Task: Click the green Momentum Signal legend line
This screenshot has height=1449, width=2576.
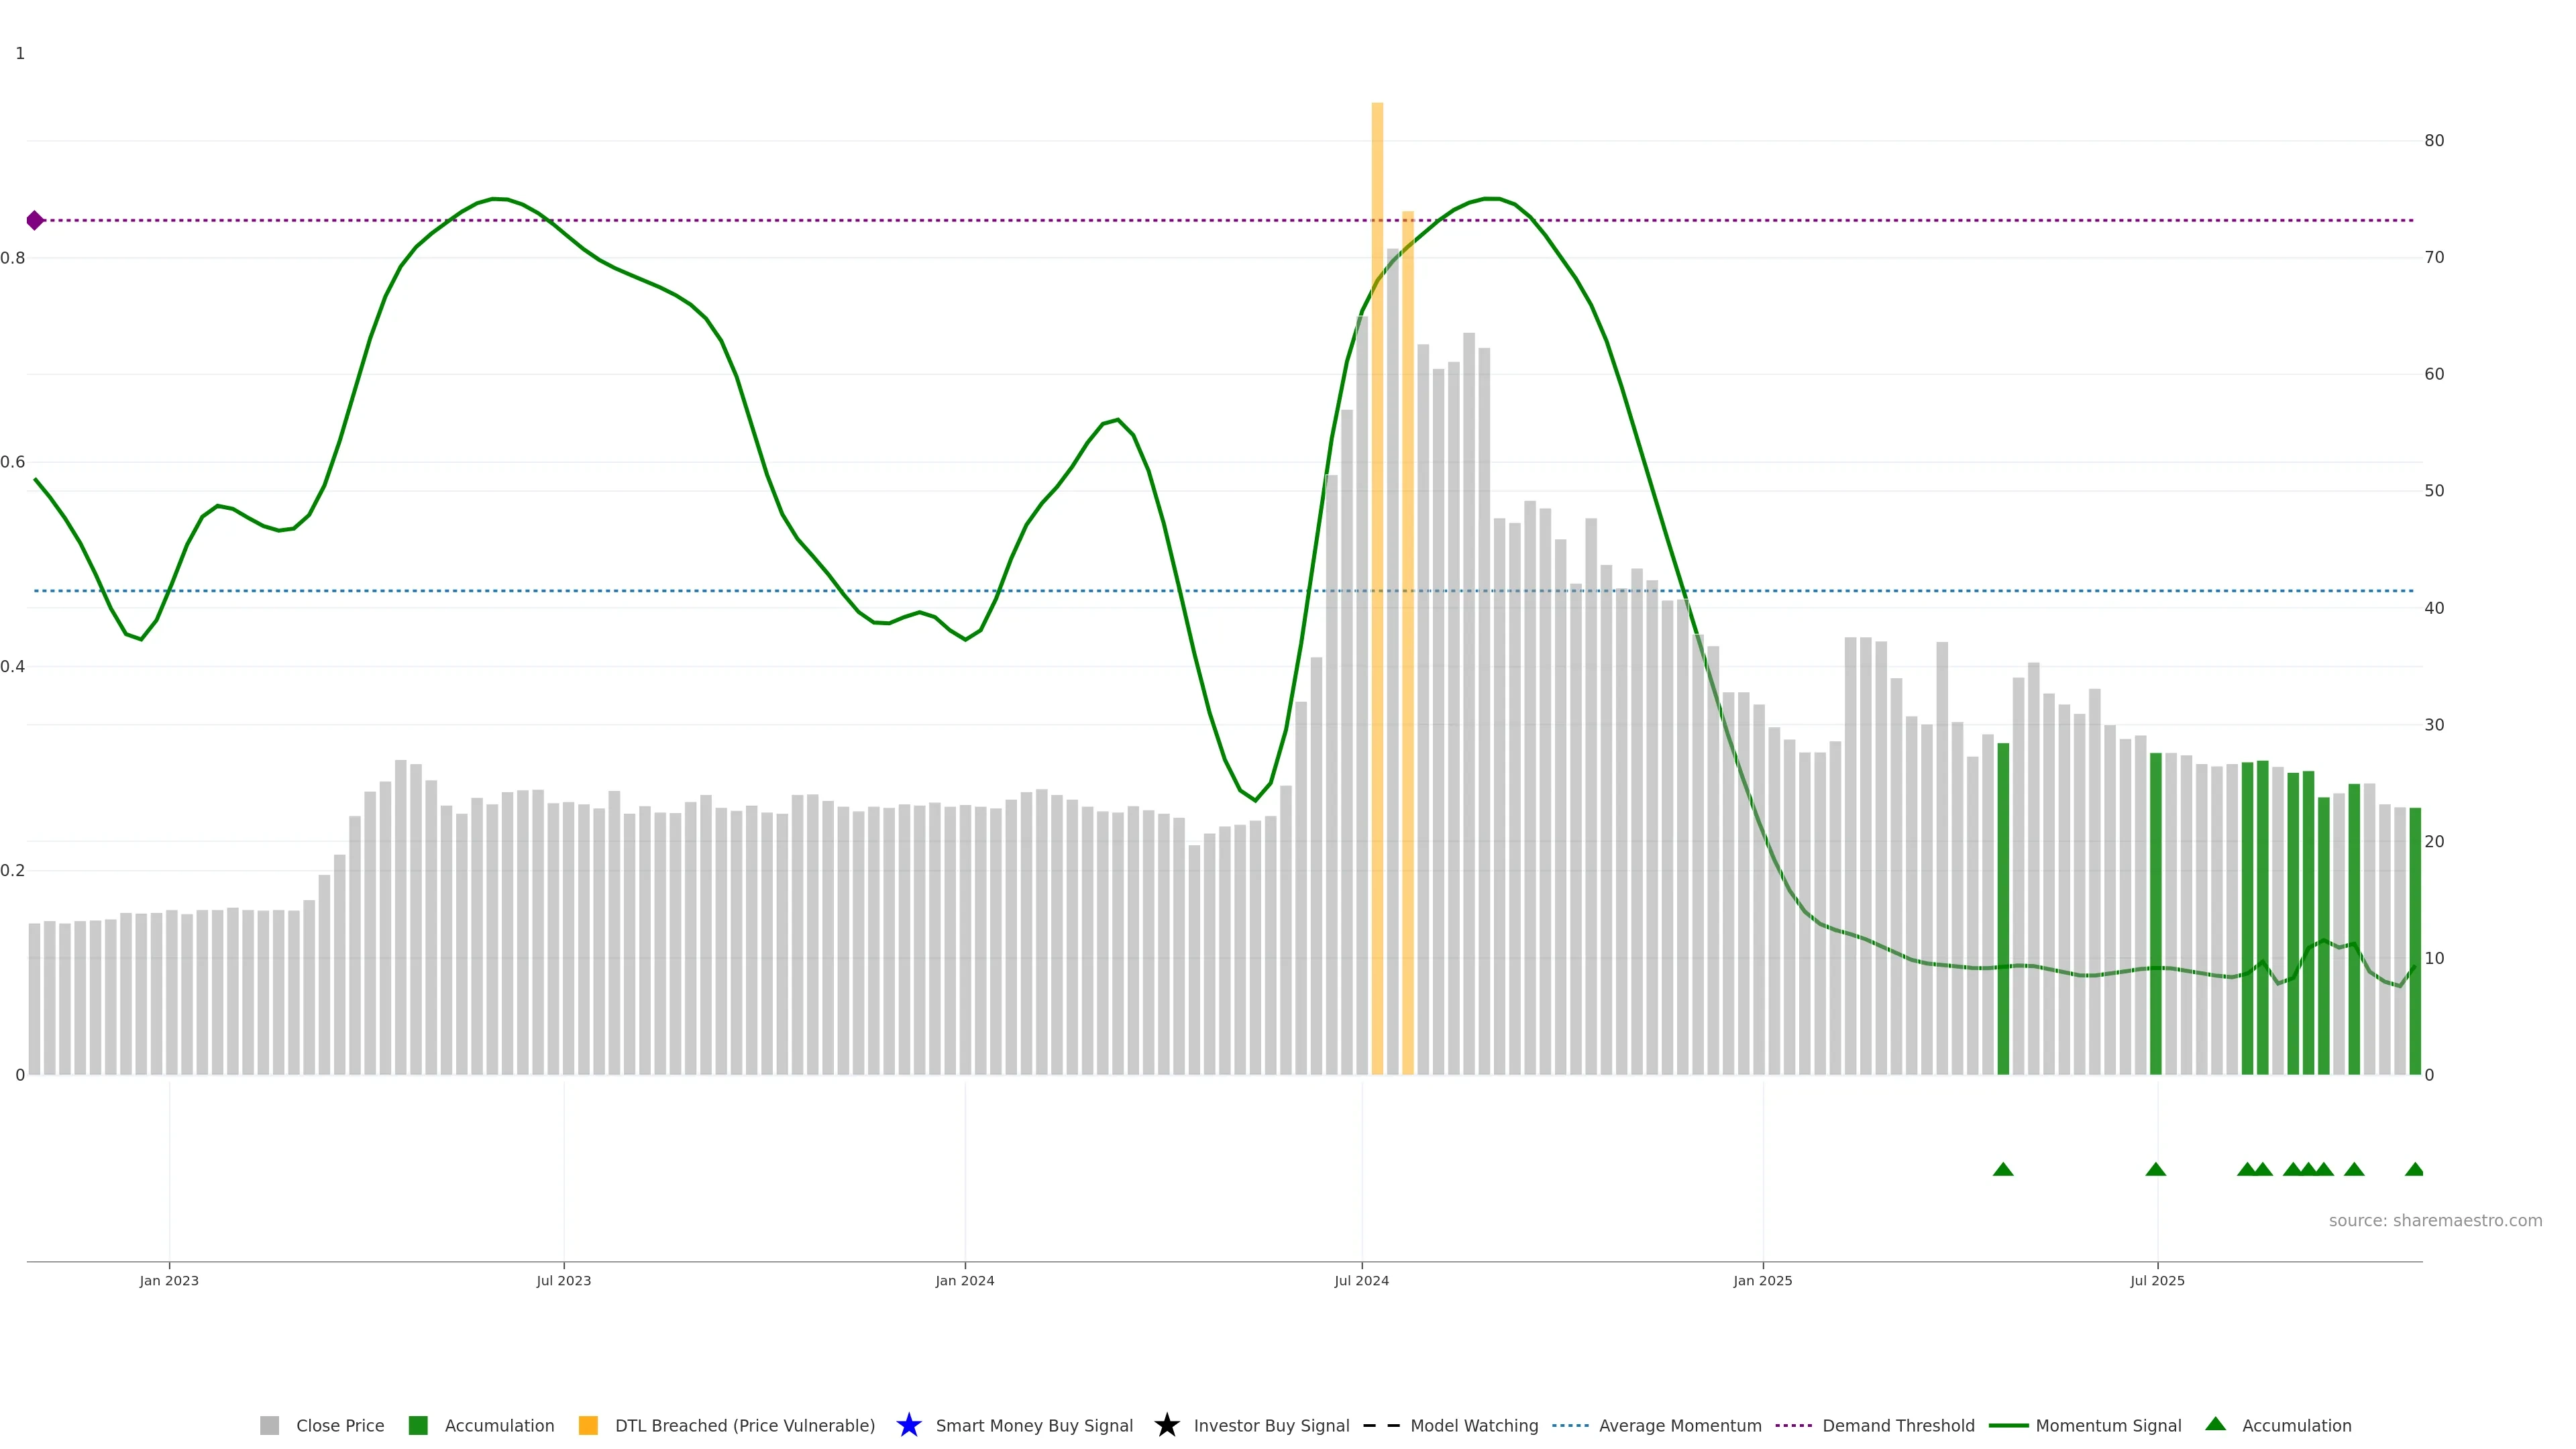Action: [2008, 1426]
